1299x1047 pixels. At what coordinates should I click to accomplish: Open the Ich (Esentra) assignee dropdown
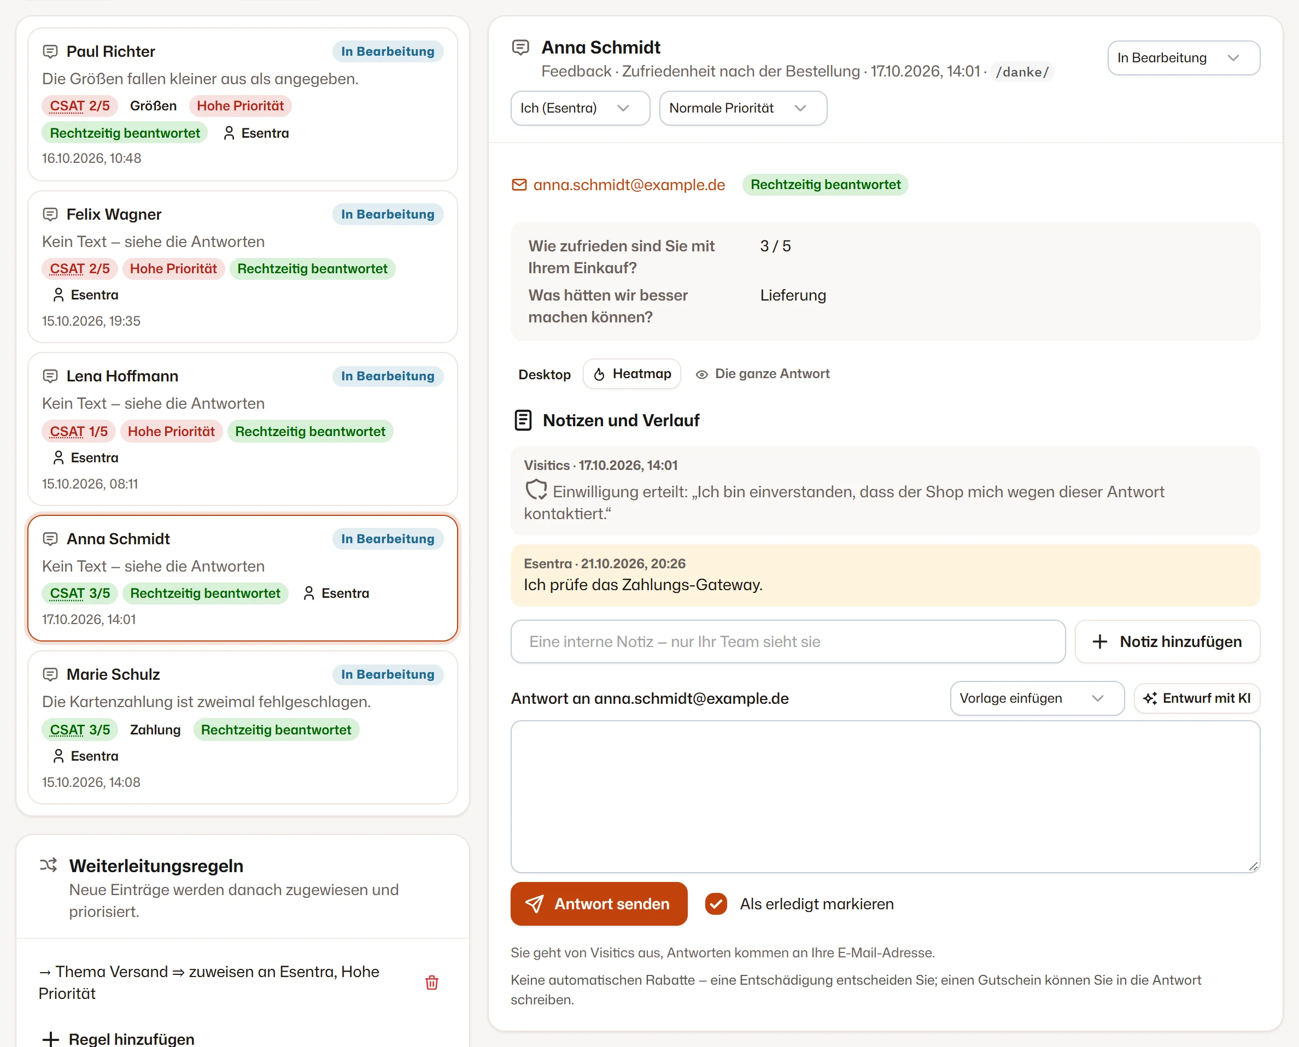(x=581, y=109)
